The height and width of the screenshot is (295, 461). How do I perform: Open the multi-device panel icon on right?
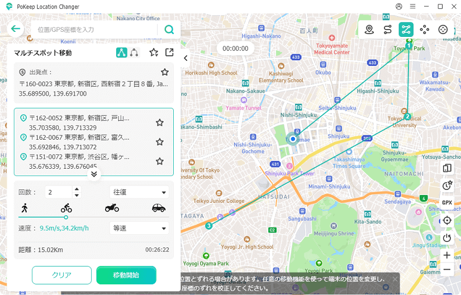click(x=447, y=168)
